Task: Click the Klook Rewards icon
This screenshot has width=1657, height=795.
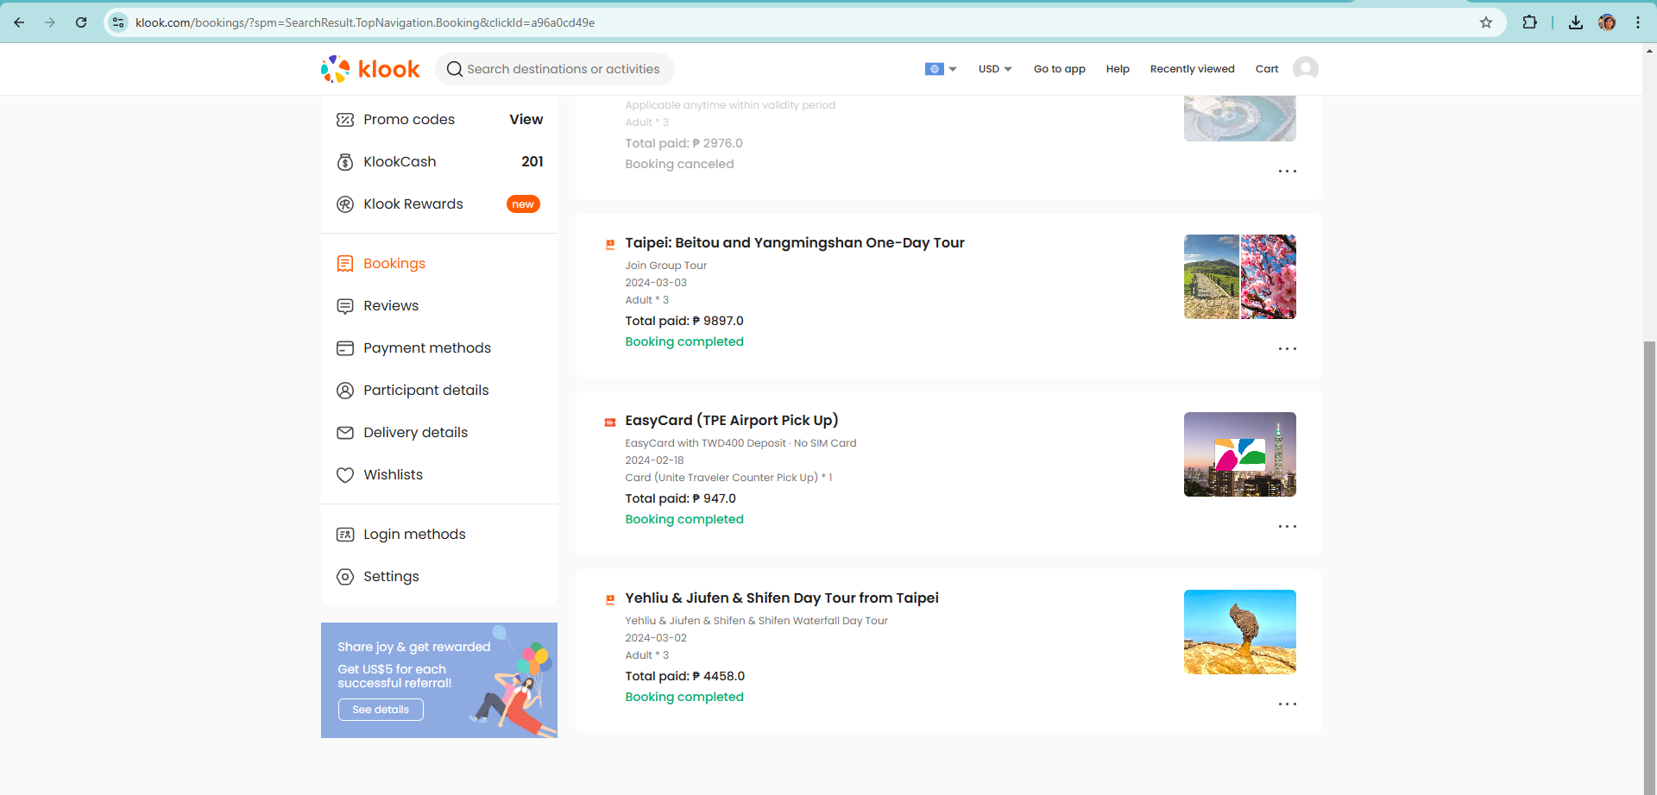Action: (345, 204)
